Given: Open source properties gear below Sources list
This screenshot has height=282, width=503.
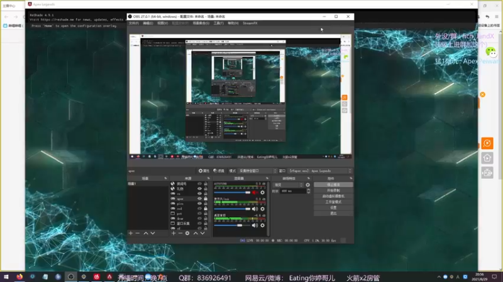Looking at the screenshot, I should (x=187, y=233).
